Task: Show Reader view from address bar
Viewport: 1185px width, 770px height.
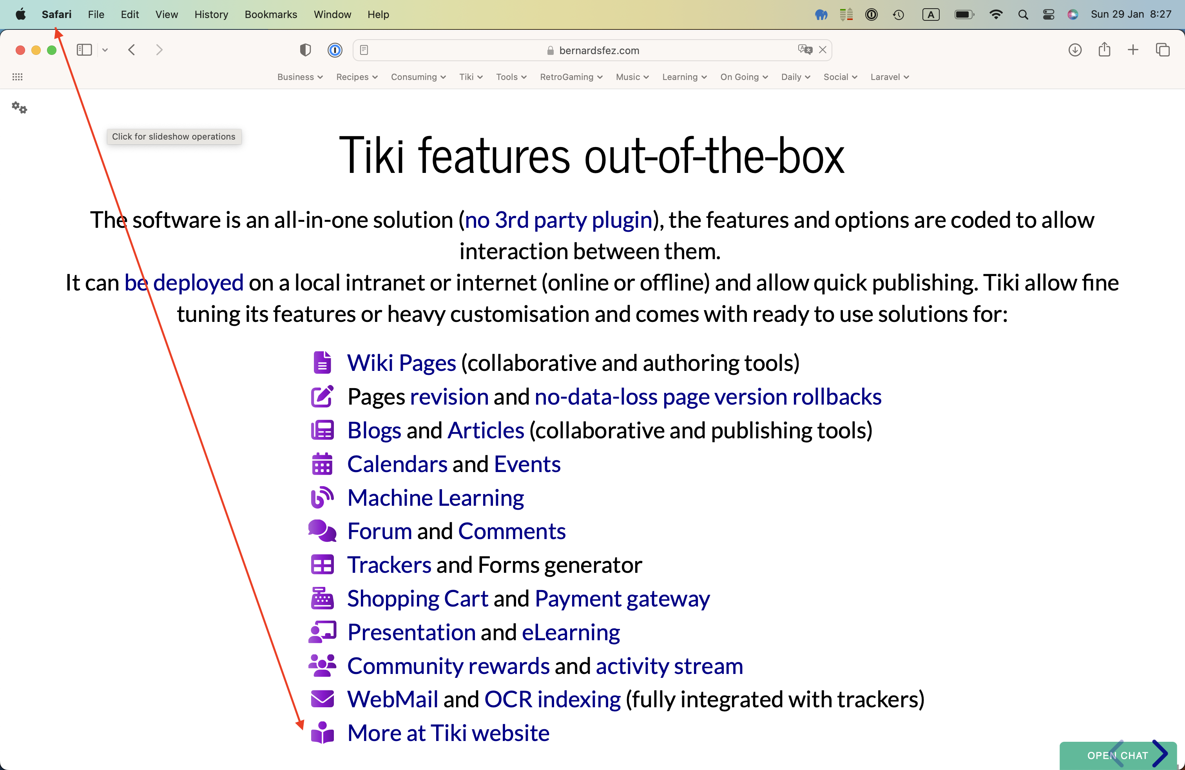Action: [364, 50]
